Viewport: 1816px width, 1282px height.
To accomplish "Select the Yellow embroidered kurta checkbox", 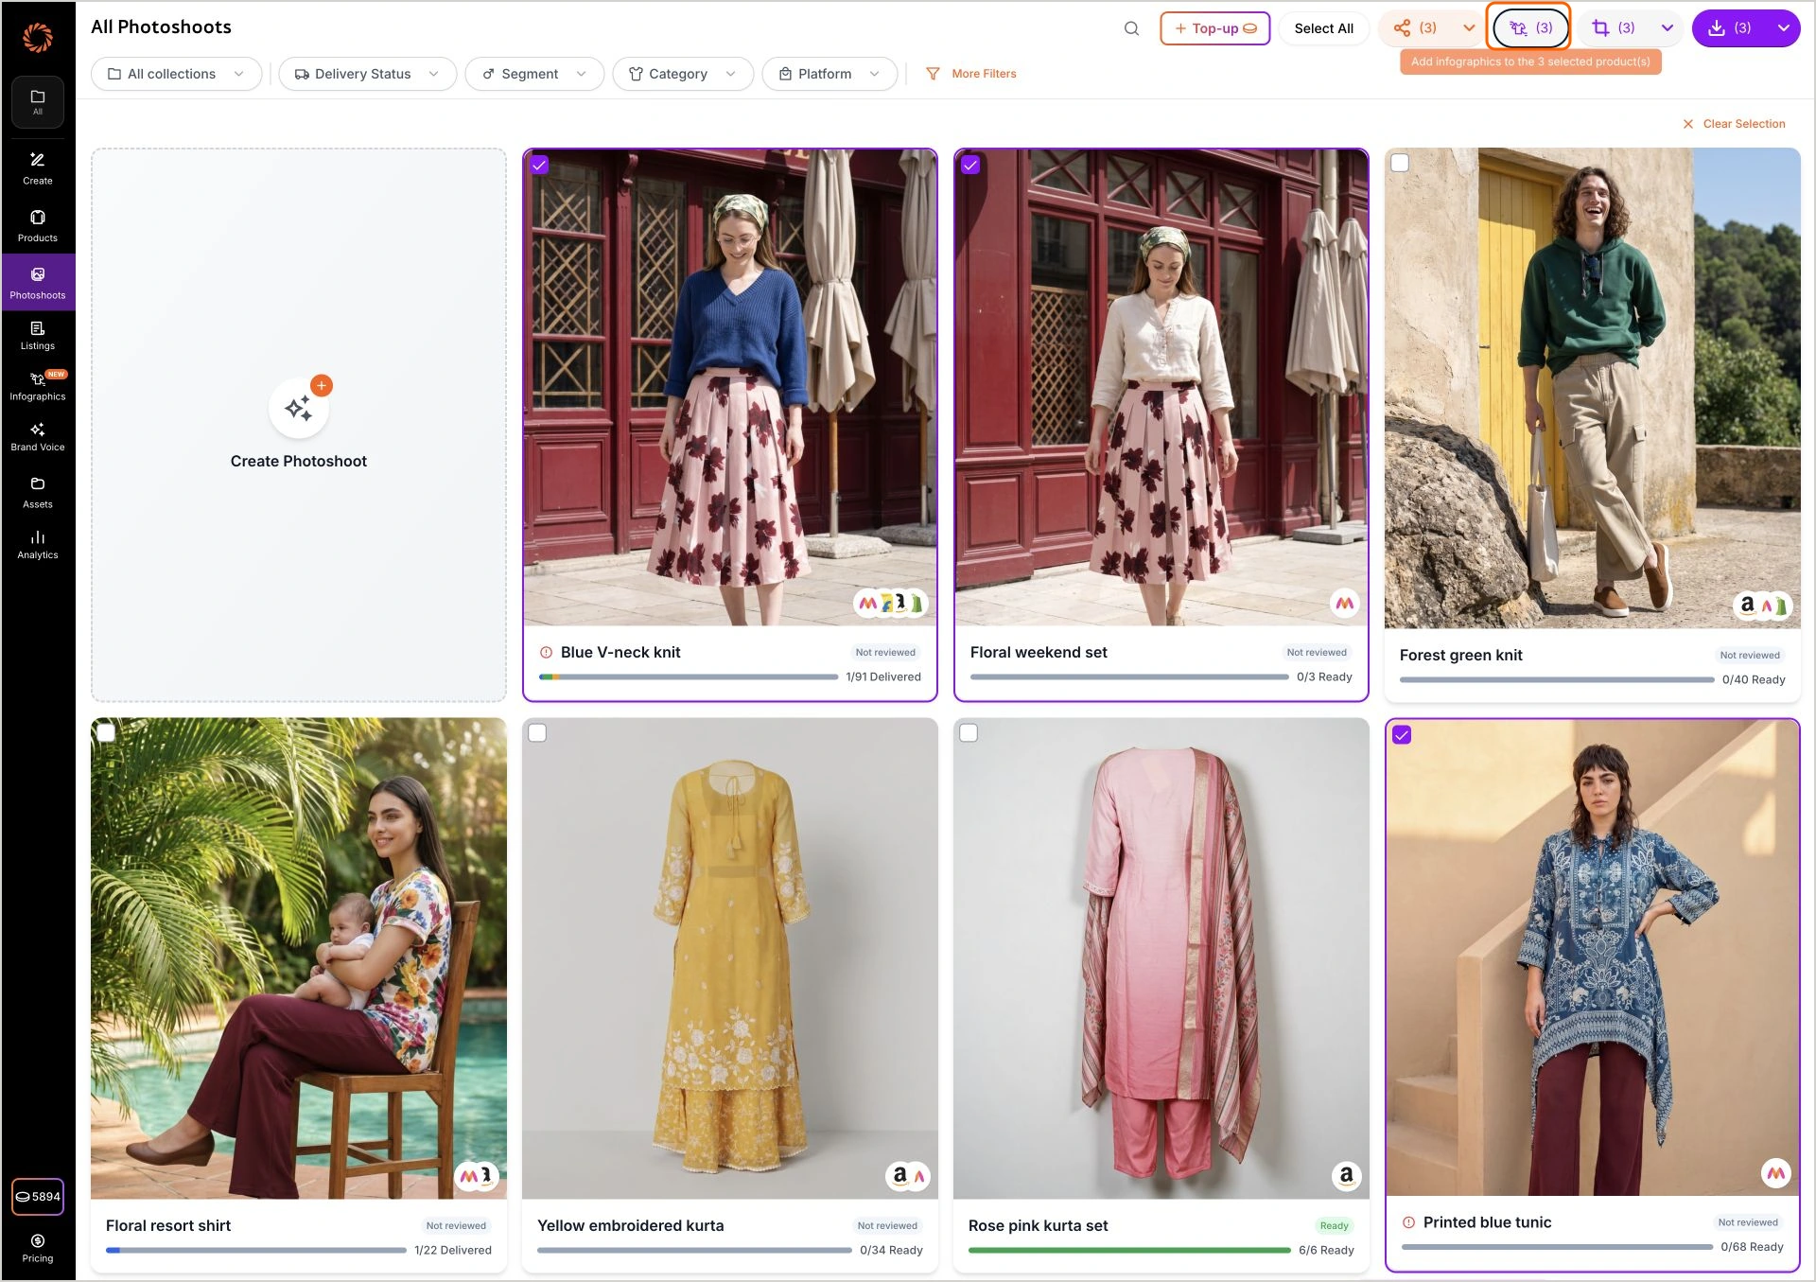I will pos(537,732).
